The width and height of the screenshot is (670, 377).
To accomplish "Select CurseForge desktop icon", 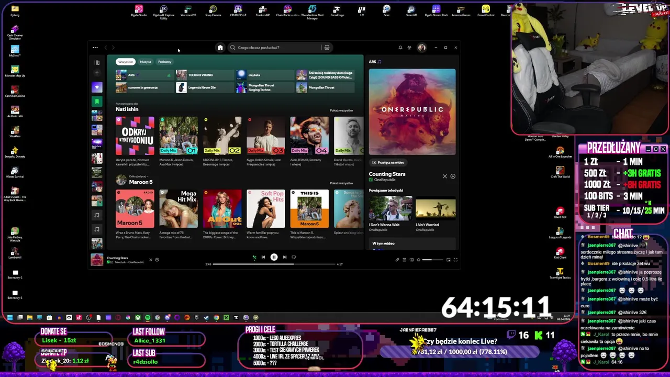I will tap(337, 10).
